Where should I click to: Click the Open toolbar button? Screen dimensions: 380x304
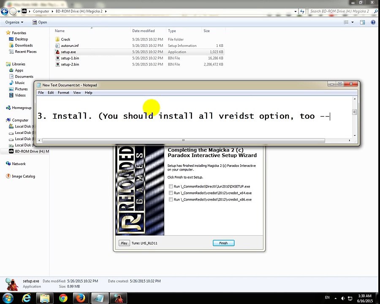pos(40,22)
